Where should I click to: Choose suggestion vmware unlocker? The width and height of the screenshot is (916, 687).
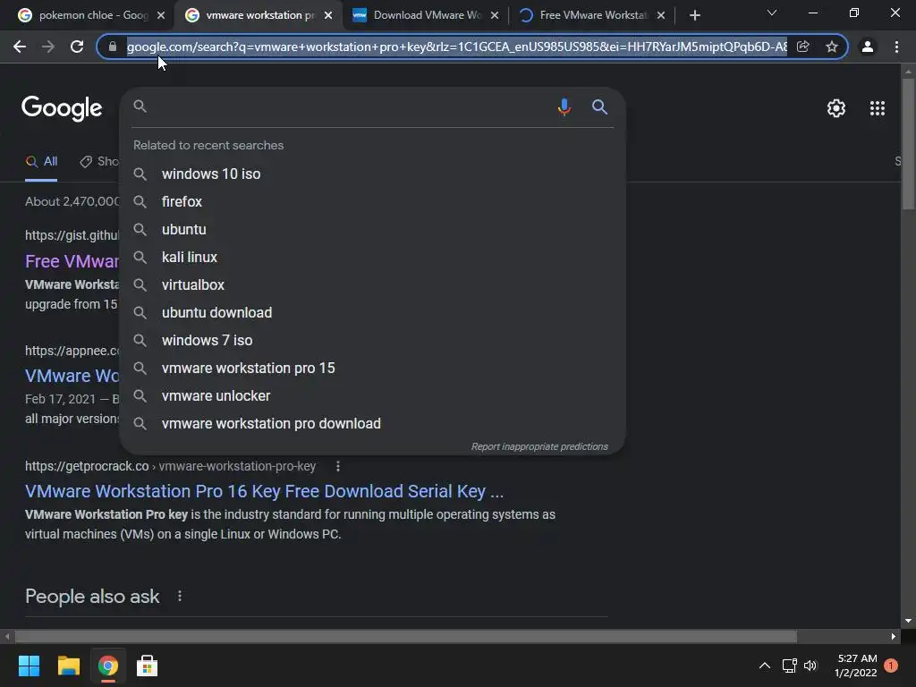tap(373, 396)
